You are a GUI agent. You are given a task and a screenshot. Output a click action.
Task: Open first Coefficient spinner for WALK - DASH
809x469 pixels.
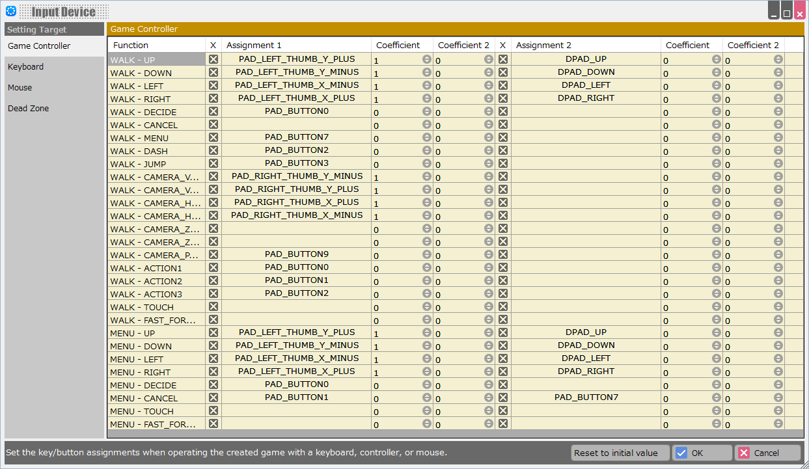[427, 150]
